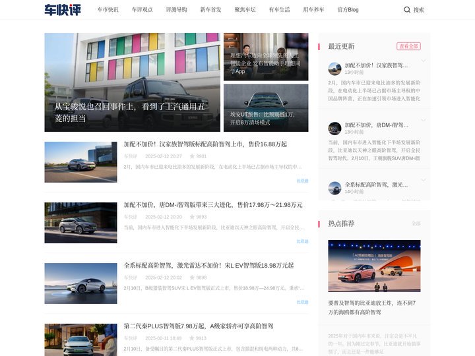Image resolution: width=475 pixels, height=356 pixels.
Task: Click the 13小时前 time under 汉家族 entry
Action: pyautogui.click(x=354, y=73)
